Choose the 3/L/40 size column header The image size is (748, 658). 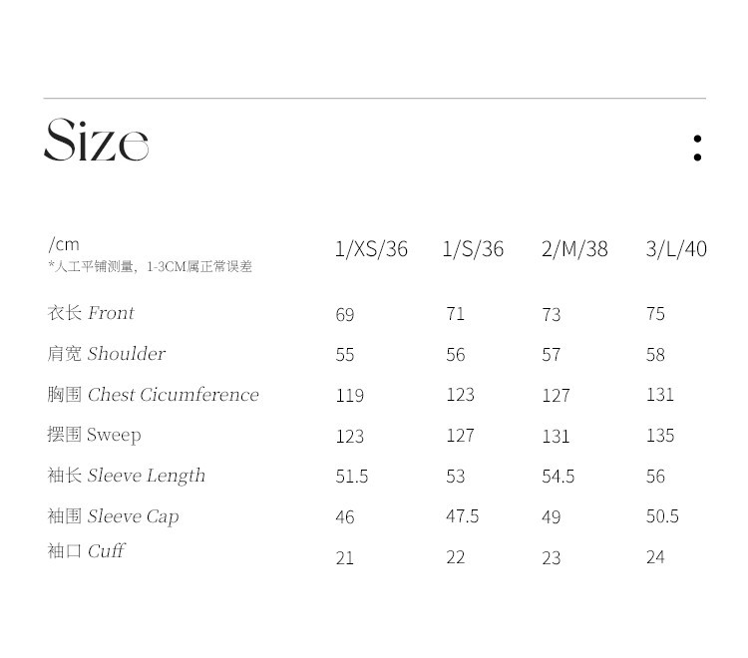[x=676, y=249]
